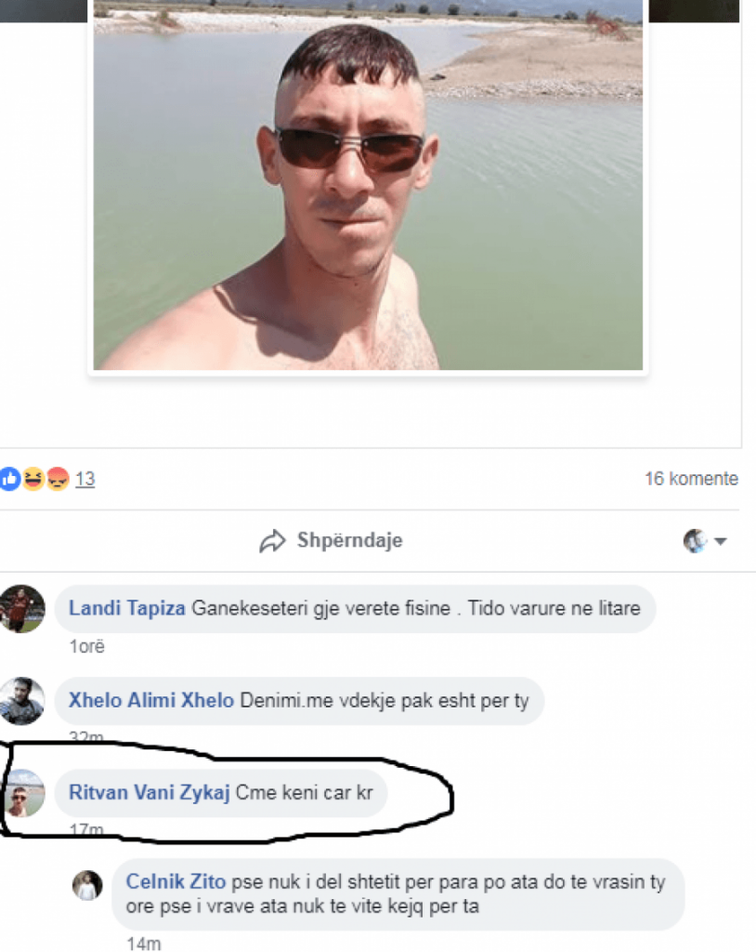Open Landi Tapiza's profile picture
The width and height of the screenshot is (756, 952).
click(22, 609)
